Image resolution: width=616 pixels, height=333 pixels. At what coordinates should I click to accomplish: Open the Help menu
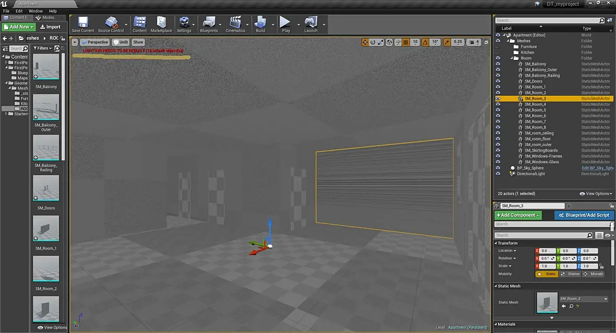[53, 11]
